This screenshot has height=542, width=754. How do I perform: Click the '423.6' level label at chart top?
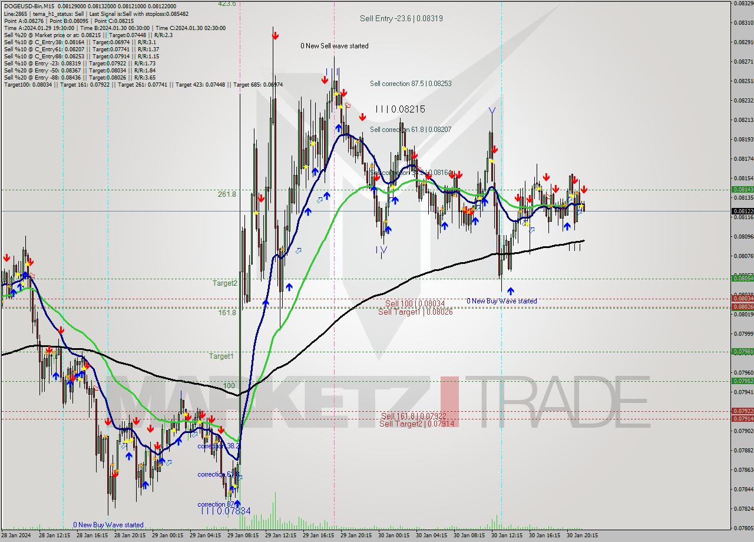(227, 4)
